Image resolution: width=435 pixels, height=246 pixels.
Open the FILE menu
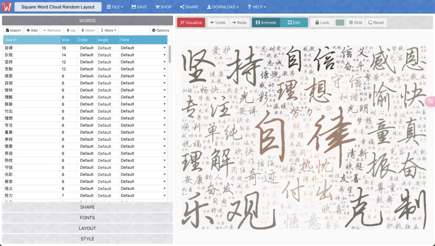[115, 7]
